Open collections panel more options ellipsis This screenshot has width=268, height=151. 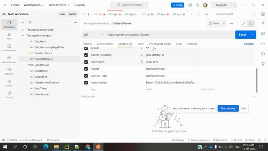click(x=75, y=23)
